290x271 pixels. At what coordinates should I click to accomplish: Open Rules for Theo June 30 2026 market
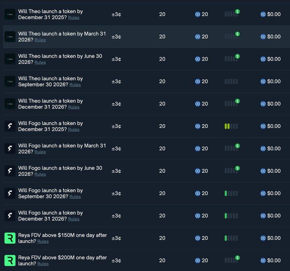40,62
